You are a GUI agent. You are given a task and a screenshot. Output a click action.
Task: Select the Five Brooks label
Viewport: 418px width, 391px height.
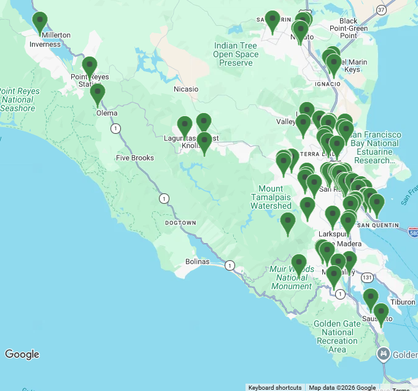(x=135, y=158)
